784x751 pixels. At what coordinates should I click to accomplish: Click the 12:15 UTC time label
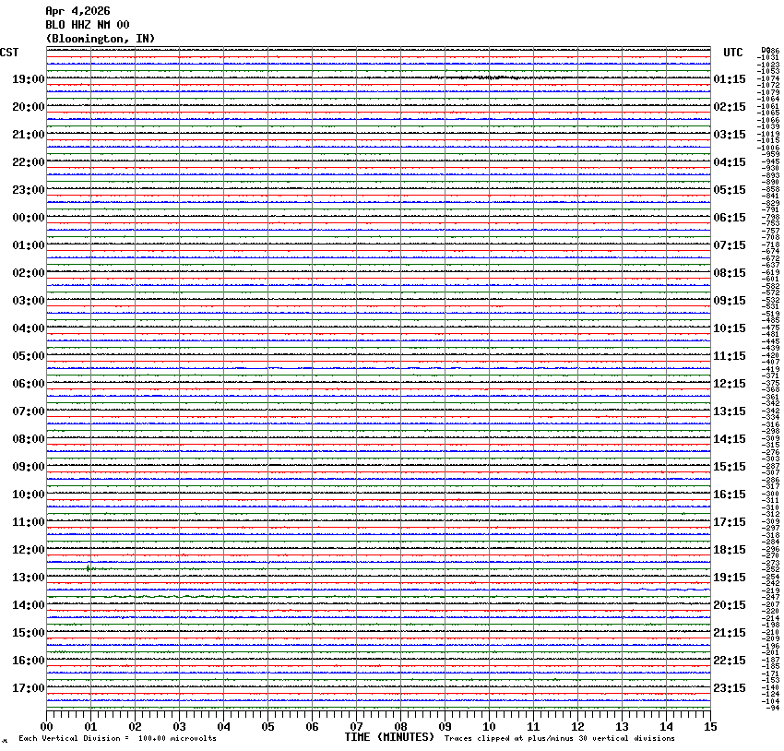[x=730, y=384]
